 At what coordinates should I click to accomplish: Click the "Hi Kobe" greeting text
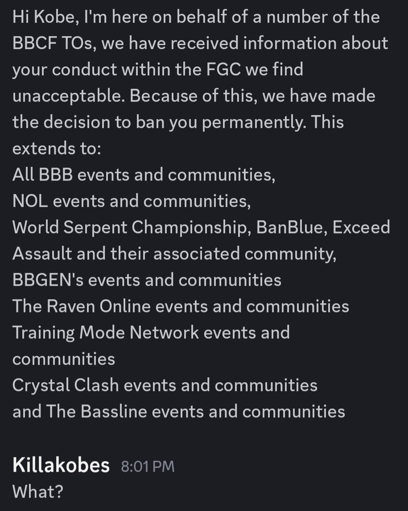pos(41,17)
